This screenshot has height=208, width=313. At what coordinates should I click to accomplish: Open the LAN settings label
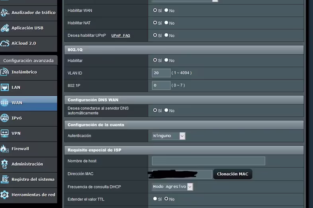tap(16, 87)
